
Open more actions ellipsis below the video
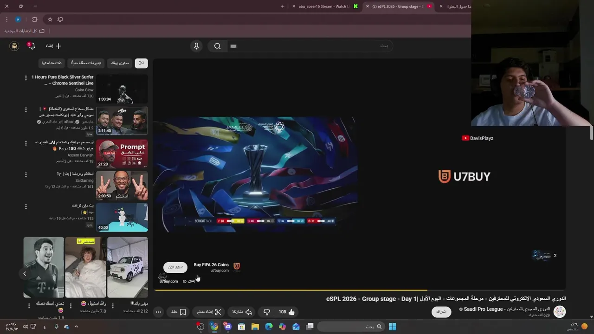click(x=158, y=312)
